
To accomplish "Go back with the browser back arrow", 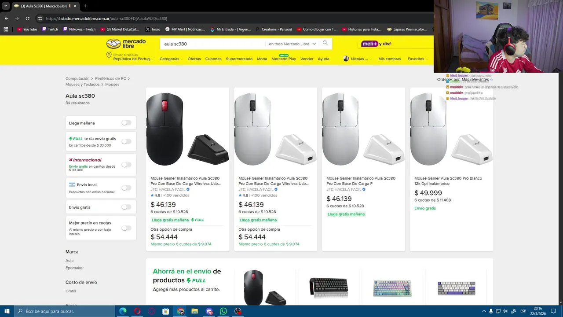I will (6, 18).
